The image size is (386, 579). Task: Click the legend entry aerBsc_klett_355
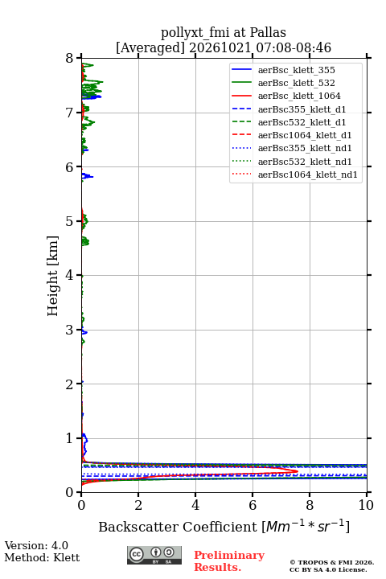pos(283,70)
